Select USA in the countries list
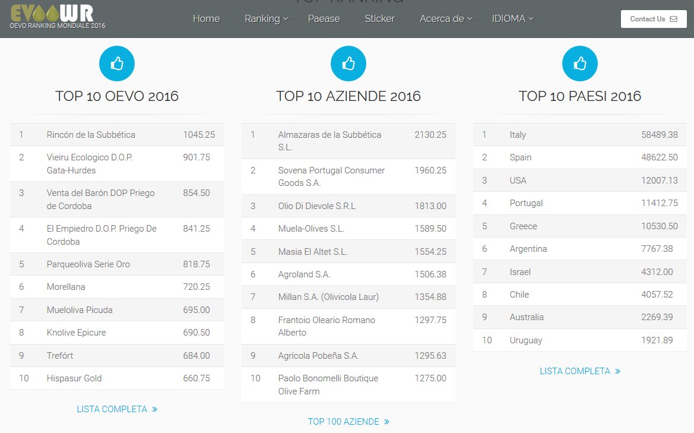Screen dimensions: 694x433 click(580, 180)
